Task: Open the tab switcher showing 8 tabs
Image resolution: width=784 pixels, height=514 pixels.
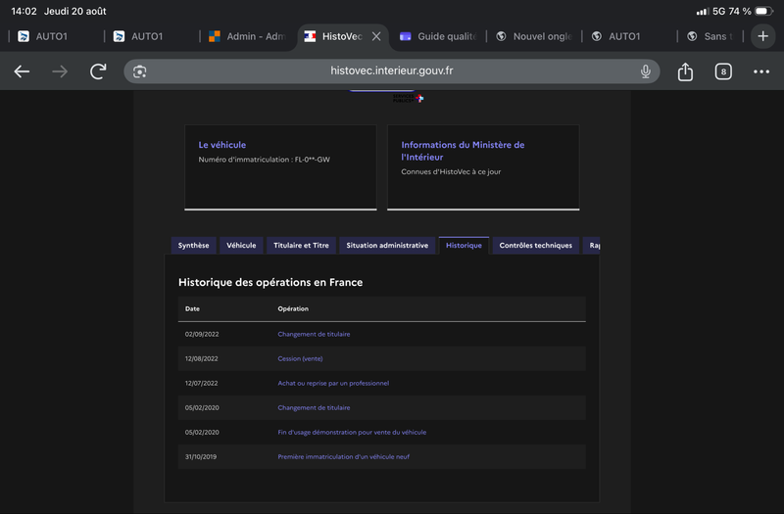Action: [x=723, y=71]
